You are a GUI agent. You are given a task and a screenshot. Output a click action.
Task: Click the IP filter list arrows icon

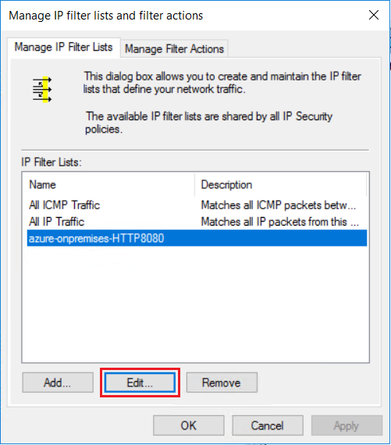tap(42, 90)
